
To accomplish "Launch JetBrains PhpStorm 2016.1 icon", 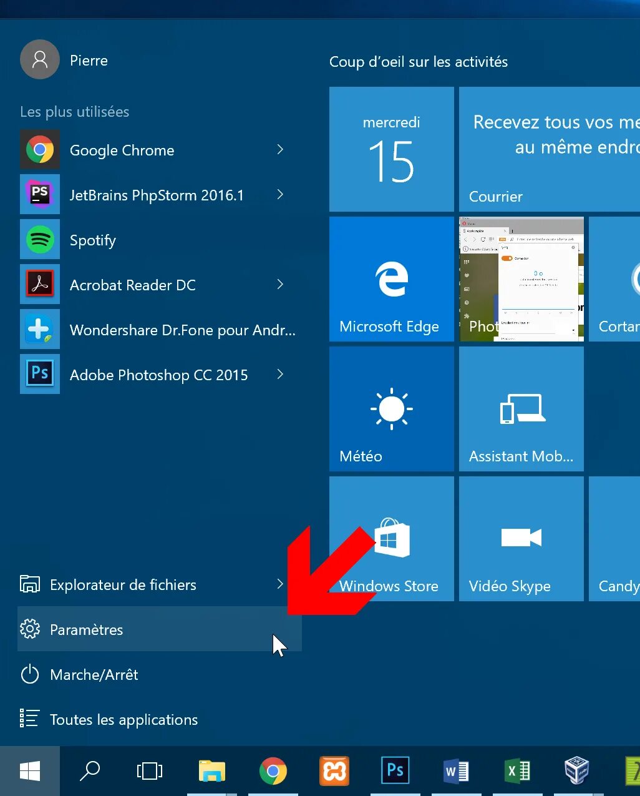I will (40, 195).
